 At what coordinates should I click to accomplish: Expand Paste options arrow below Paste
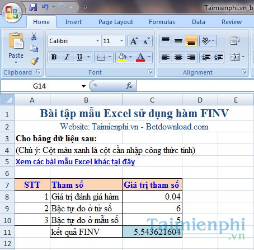[16, 62]
